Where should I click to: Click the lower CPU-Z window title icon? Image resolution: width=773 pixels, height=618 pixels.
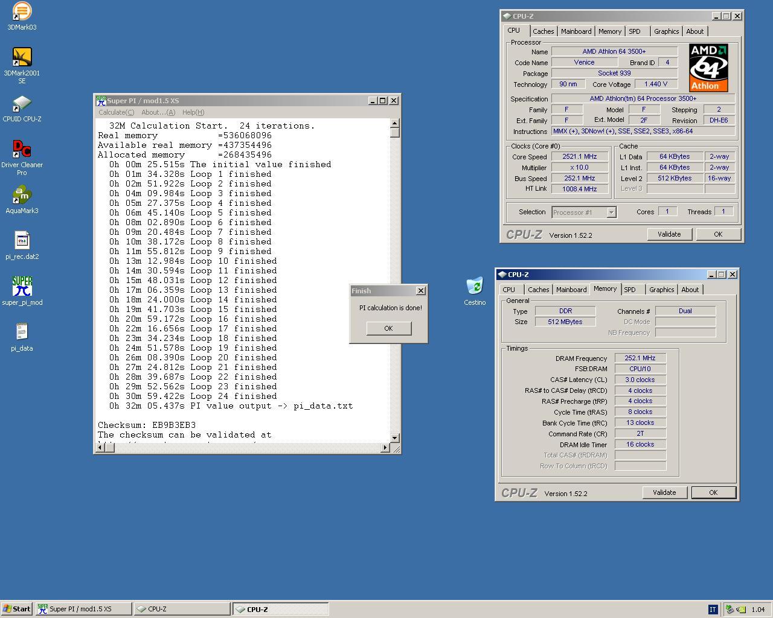point(502,275)
